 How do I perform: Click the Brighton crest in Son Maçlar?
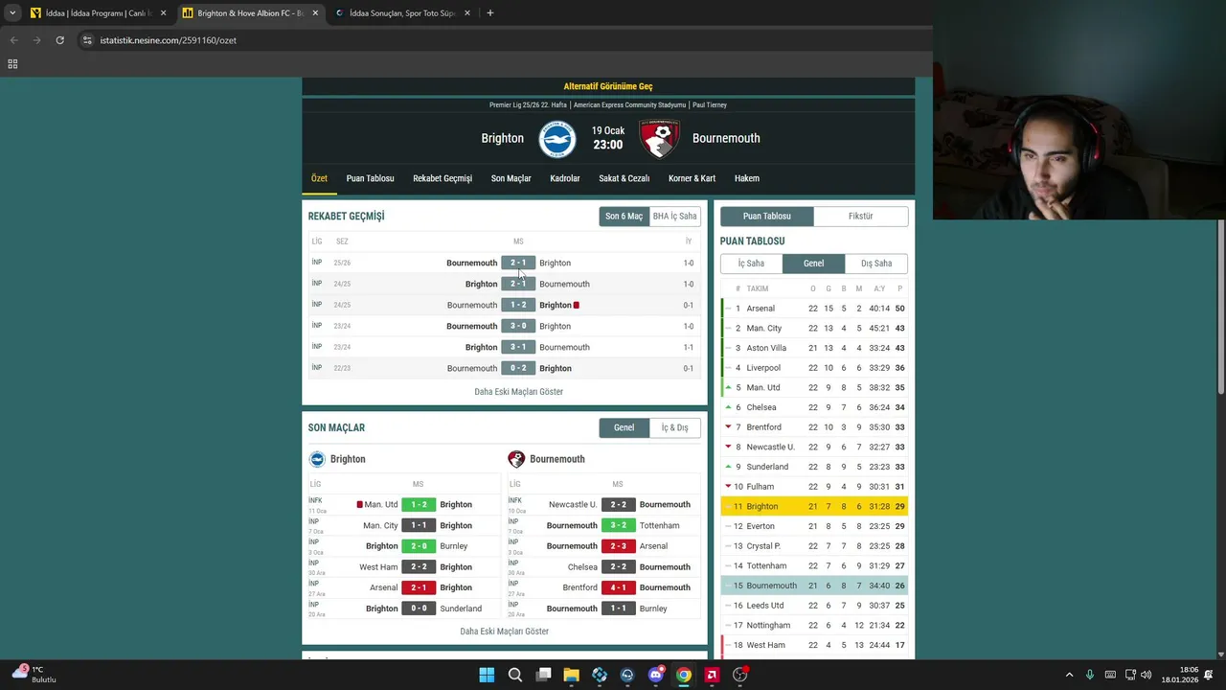pyautogui.click(x=317, y=459)
